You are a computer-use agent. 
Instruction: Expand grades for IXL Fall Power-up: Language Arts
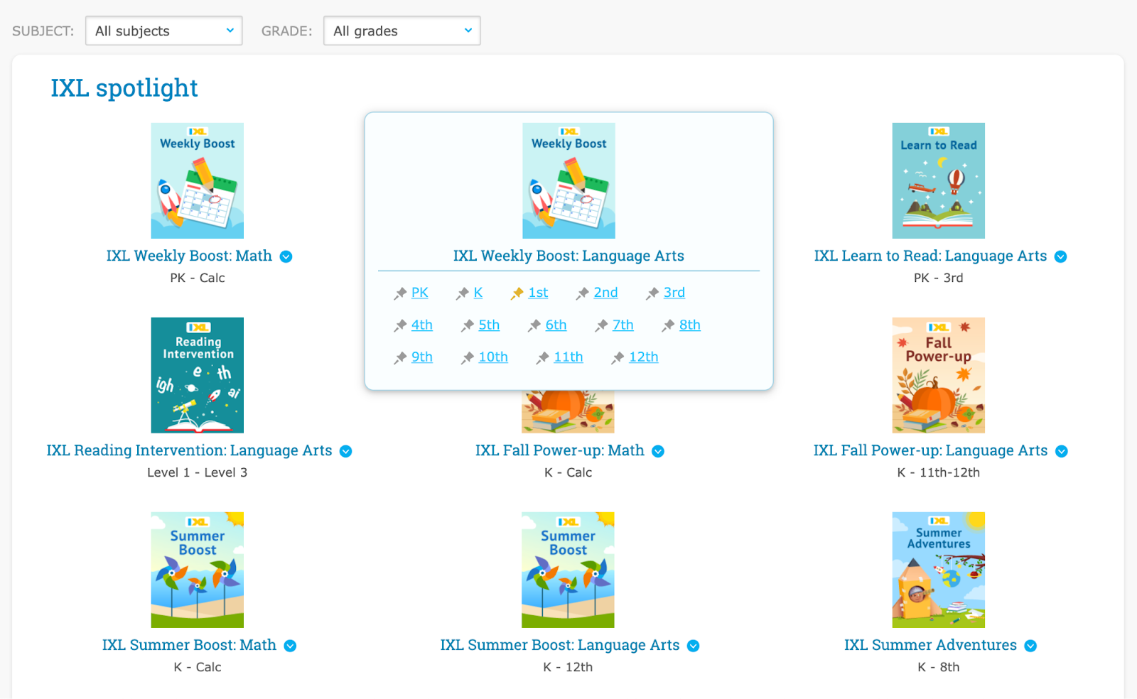pyautogui.click(x=1062, y=451)
